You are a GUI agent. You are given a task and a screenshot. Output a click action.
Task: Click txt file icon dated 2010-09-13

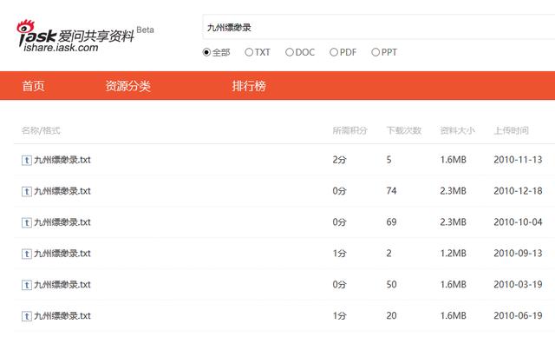click(x=27, y=254)
